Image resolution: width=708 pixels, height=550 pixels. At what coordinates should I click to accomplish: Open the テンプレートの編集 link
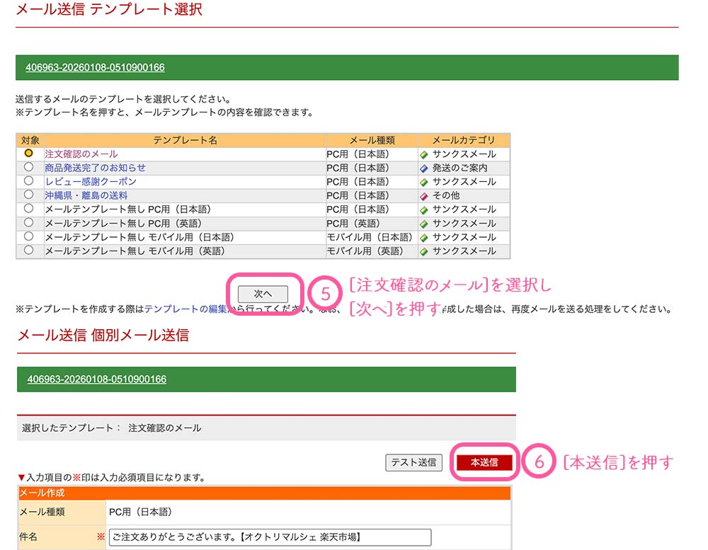pos(185,309)
